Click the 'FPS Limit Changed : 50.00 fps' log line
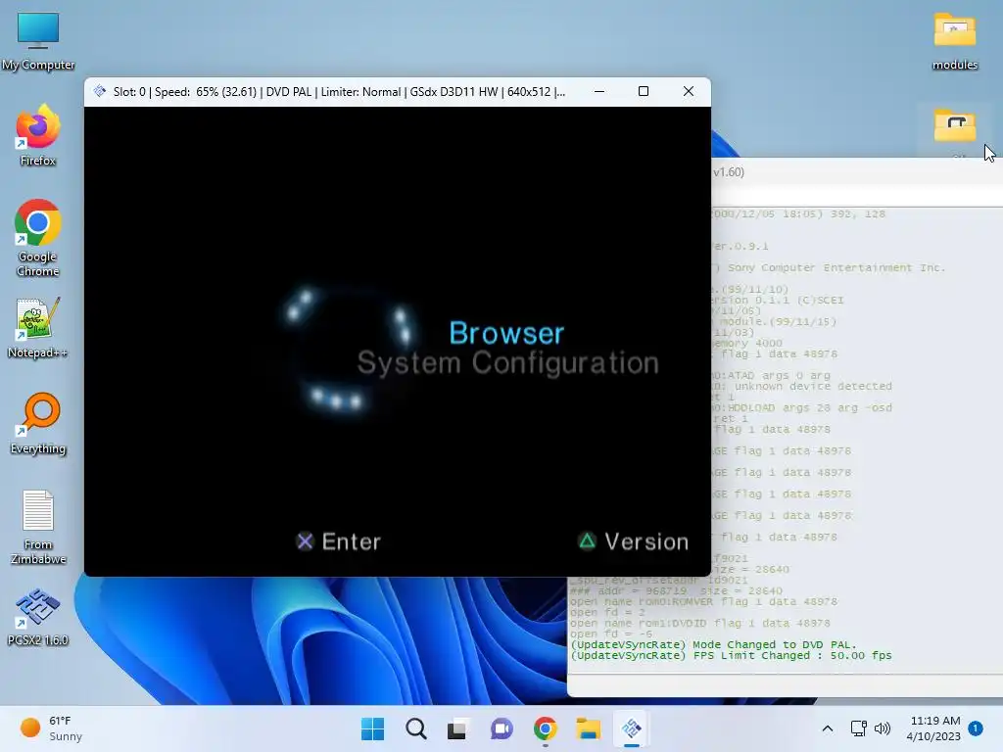Screen dimensions: 1003x752 pyautogui.click(x=731, y=655)
